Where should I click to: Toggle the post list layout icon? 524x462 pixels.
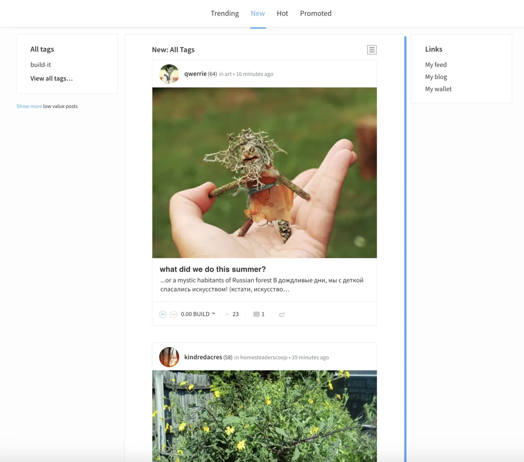372,50
